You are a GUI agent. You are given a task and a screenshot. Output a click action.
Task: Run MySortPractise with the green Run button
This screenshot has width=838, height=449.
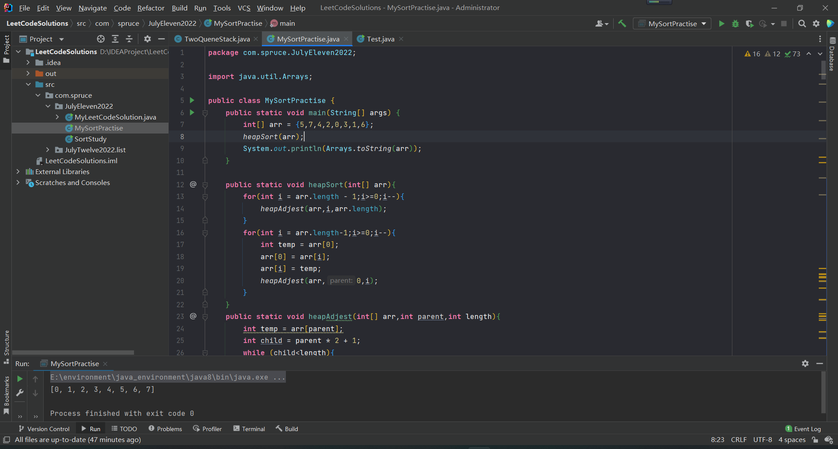[721, 24]
